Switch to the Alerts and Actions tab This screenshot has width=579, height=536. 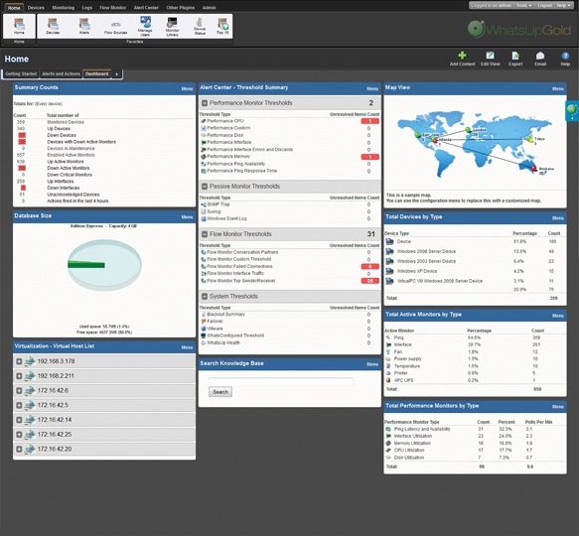click(x=61, y=73)
